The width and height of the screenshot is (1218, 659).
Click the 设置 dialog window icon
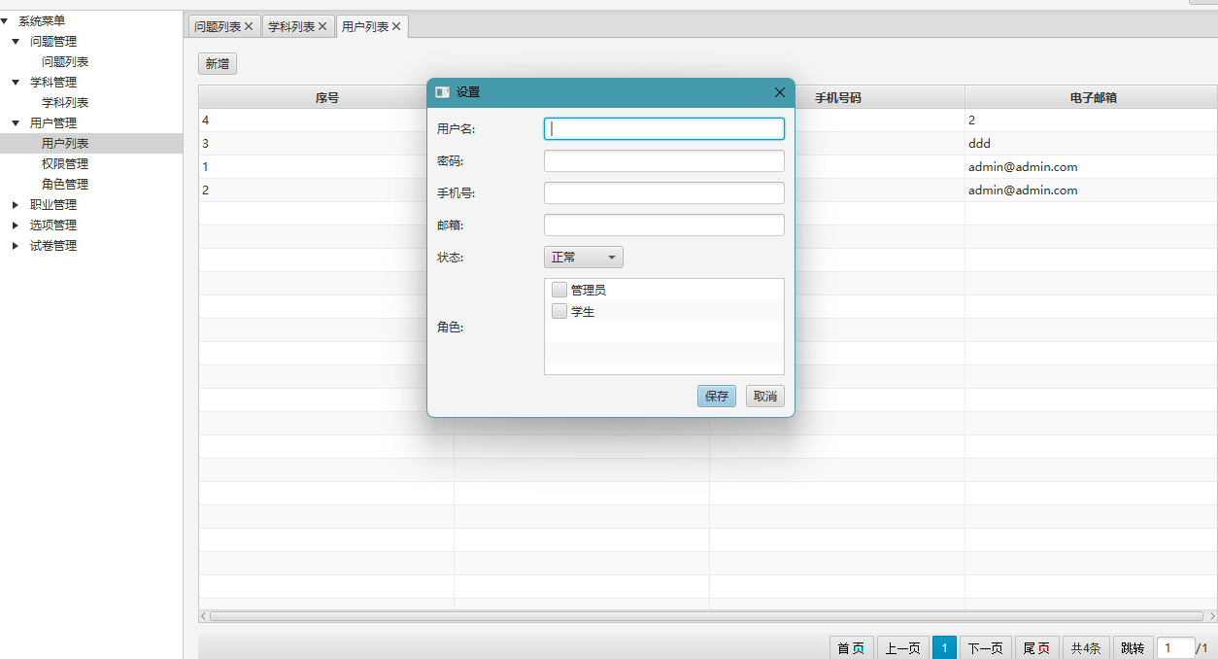(x=443, y=92)
